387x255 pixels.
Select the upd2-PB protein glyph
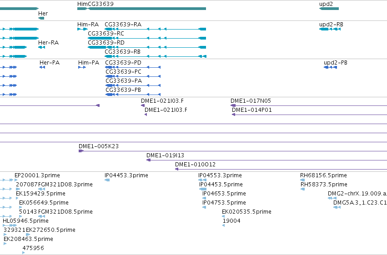click(330, 67)
